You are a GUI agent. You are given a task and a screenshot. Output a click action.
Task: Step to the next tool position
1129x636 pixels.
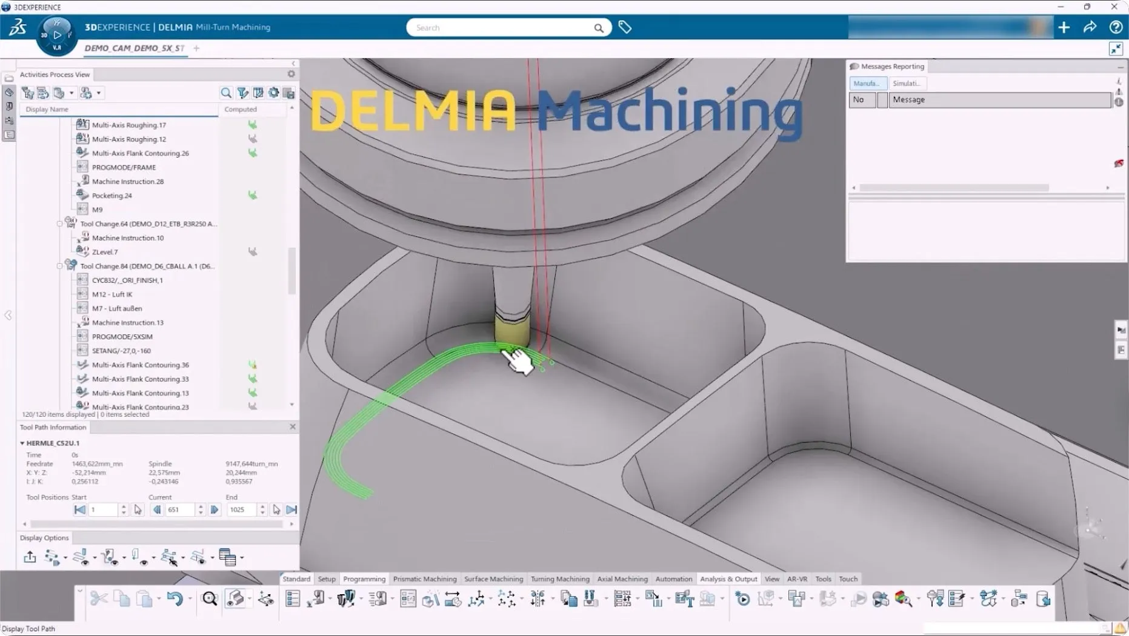tap(215, 510)
